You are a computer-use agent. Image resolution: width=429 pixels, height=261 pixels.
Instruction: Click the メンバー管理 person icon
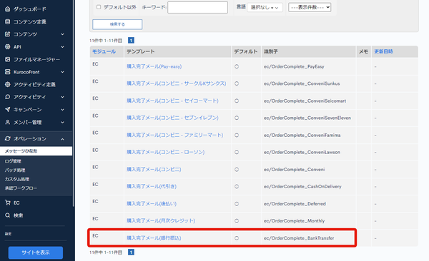8,122
